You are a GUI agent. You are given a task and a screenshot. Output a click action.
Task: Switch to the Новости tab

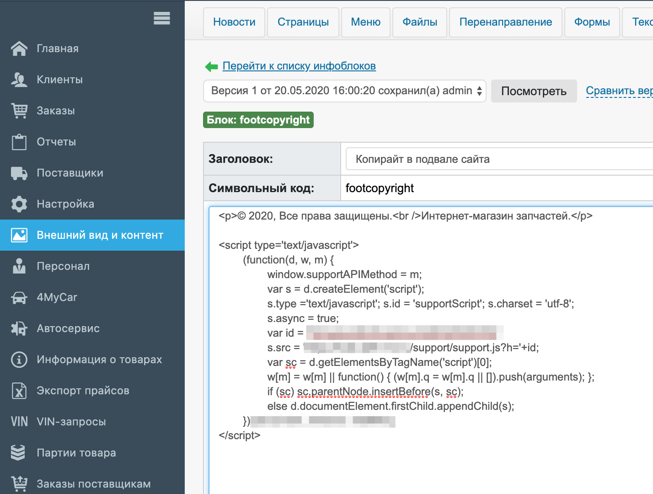234,22
